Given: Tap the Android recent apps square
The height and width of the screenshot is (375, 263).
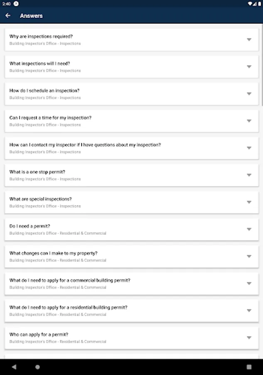Looking at the screenshot, I should click(249, 367).
